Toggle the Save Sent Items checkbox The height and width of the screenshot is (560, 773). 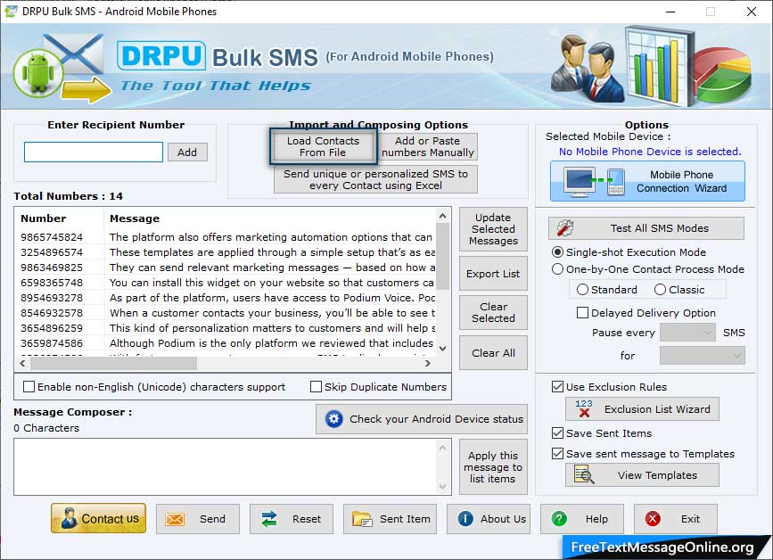click(557, 433)
